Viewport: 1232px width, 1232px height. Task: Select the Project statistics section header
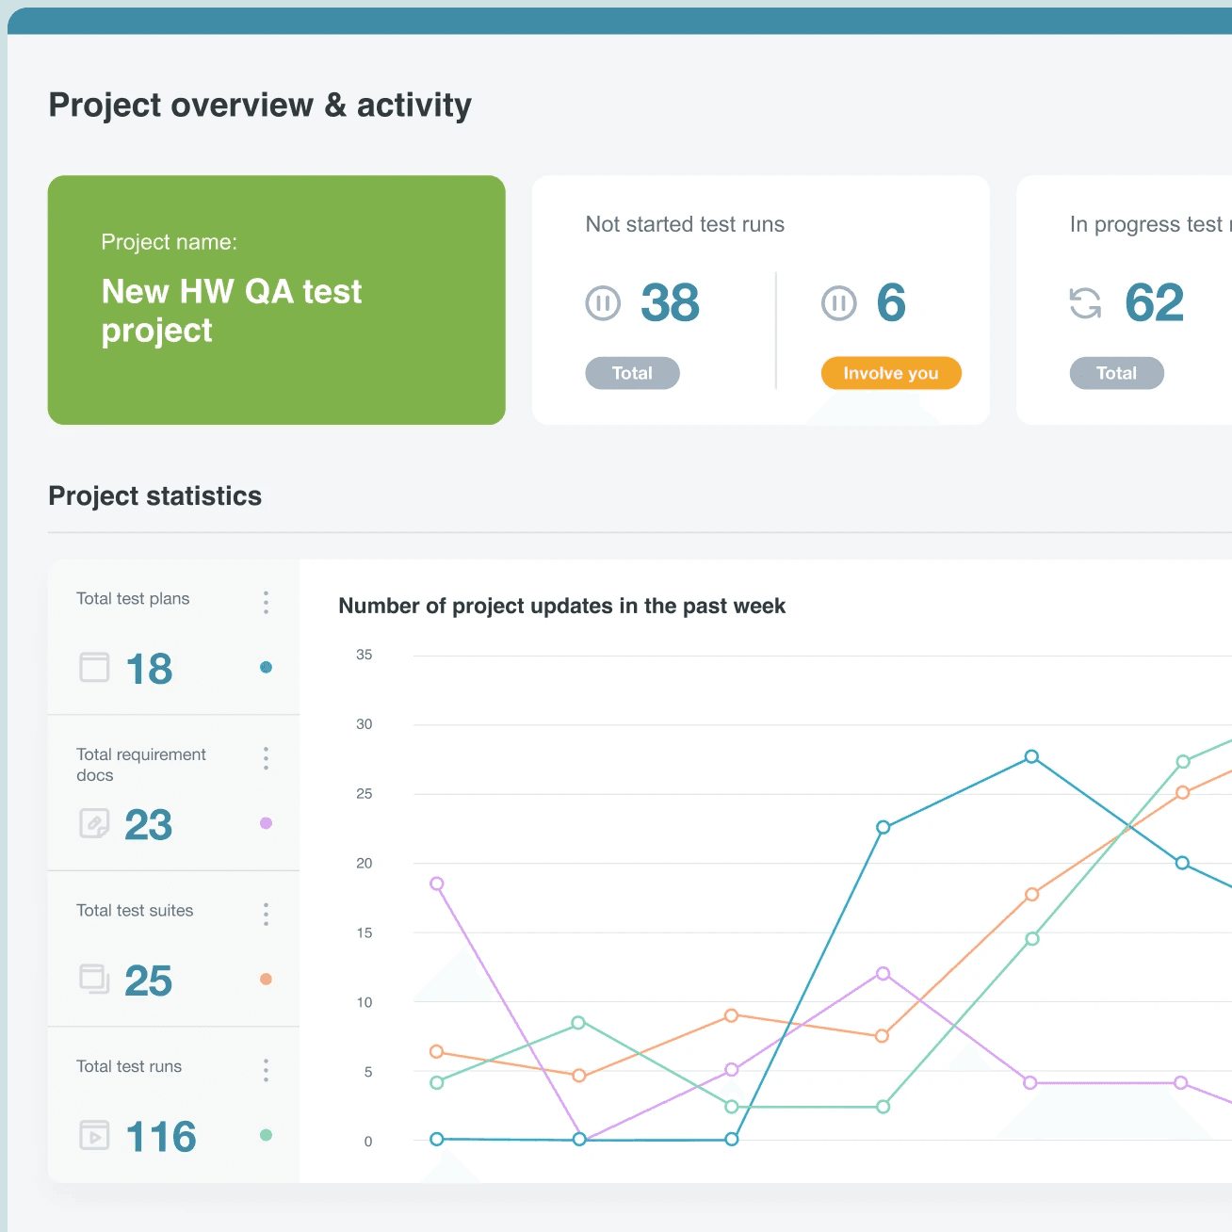(x=155, y=495)
